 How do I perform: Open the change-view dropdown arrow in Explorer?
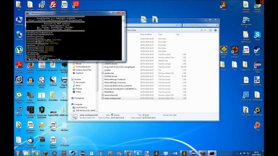(205, 30)
